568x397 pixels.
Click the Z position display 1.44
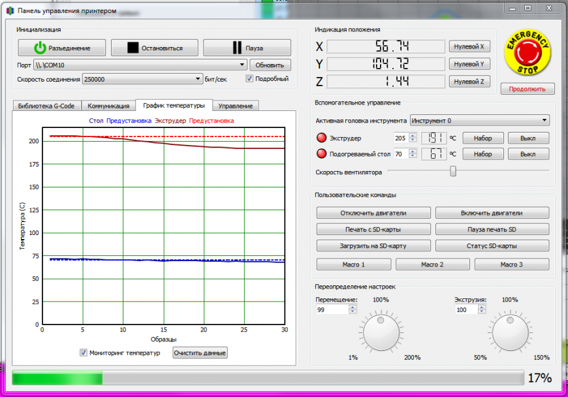(x=386, y=82)
